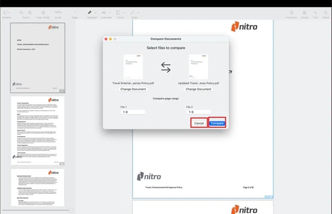
Task: Edit File 2 page range field
Action: coord(199,112)
